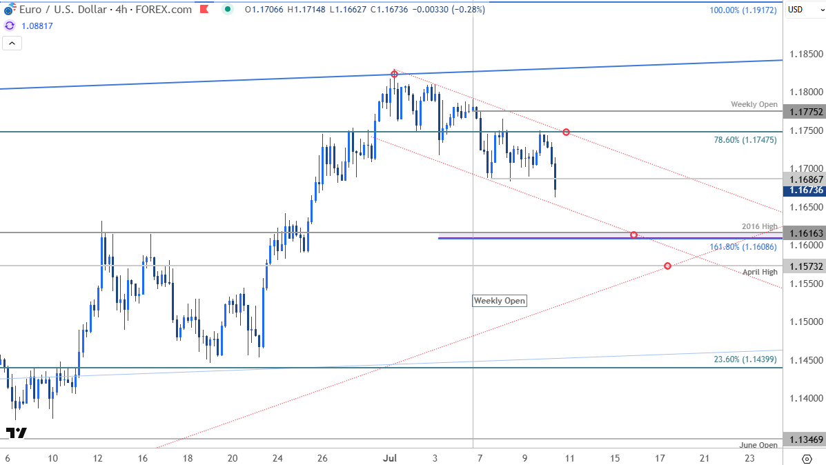826x465 pixels.
Task: Open chart settings hexagon icon
Action: (807, 459)
